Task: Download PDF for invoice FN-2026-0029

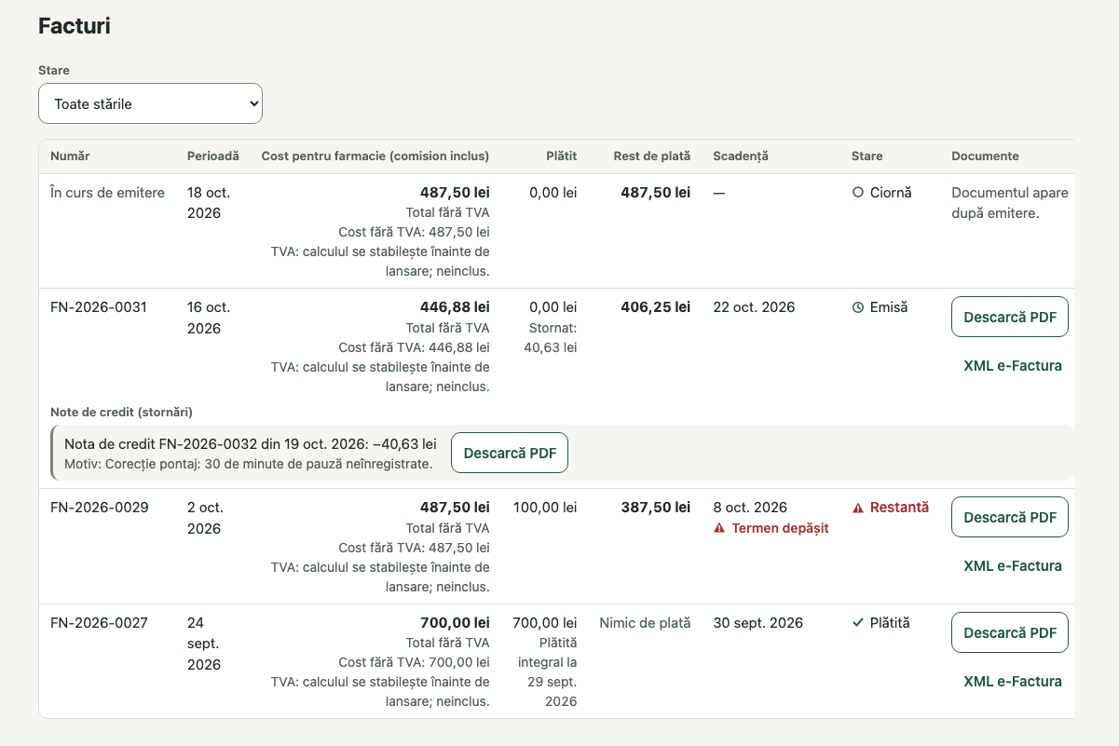Action: click(1010, 517)
